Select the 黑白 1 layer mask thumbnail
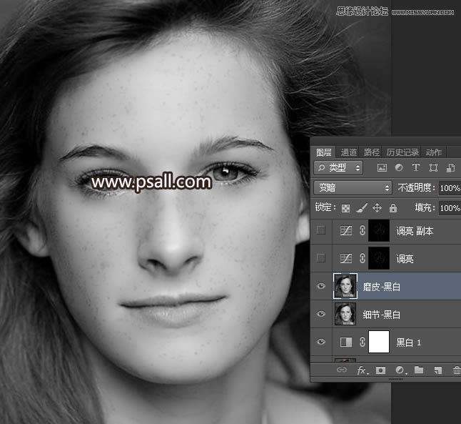The width and height of the screenshot is (461, 424). tap(380, 342)
